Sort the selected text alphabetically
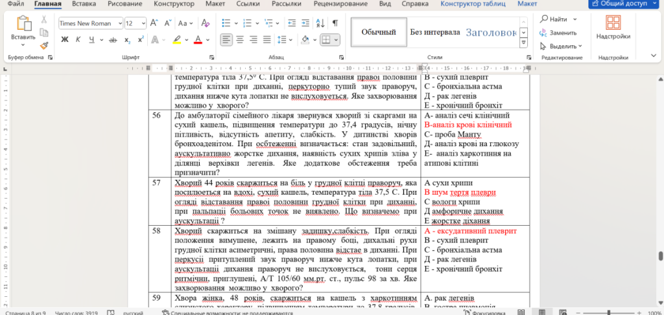The height and width of the screenshot is (315, 664). [x=320, y=23]
